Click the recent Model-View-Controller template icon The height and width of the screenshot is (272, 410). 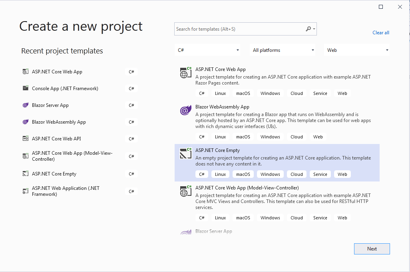[x=25, y=156]
